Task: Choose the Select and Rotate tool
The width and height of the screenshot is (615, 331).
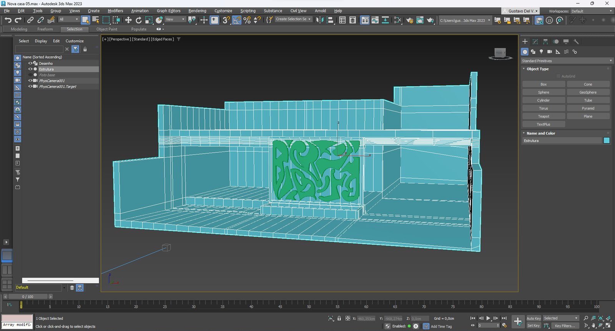Action: click(x=138, y=20)
